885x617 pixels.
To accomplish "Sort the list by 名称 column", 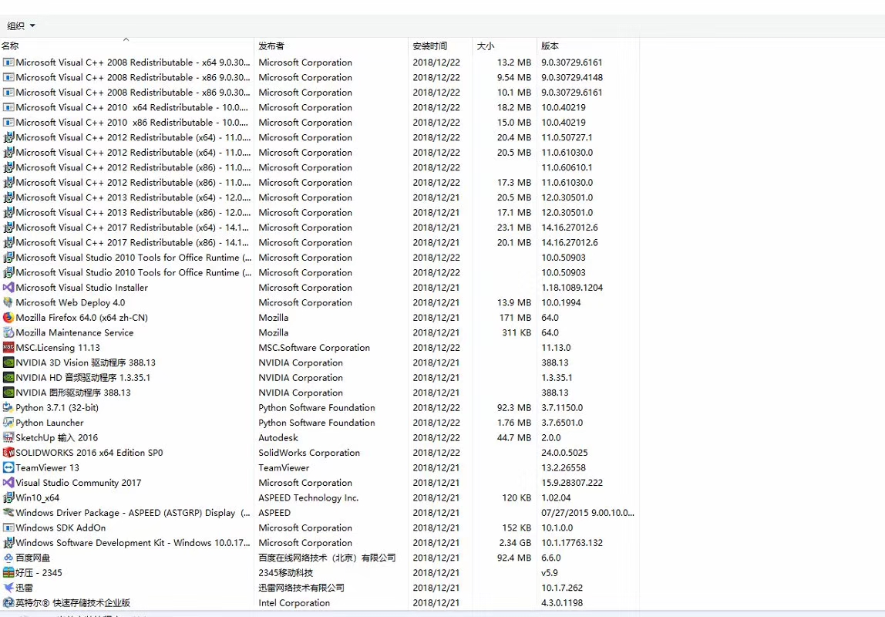I will (11, 46).
